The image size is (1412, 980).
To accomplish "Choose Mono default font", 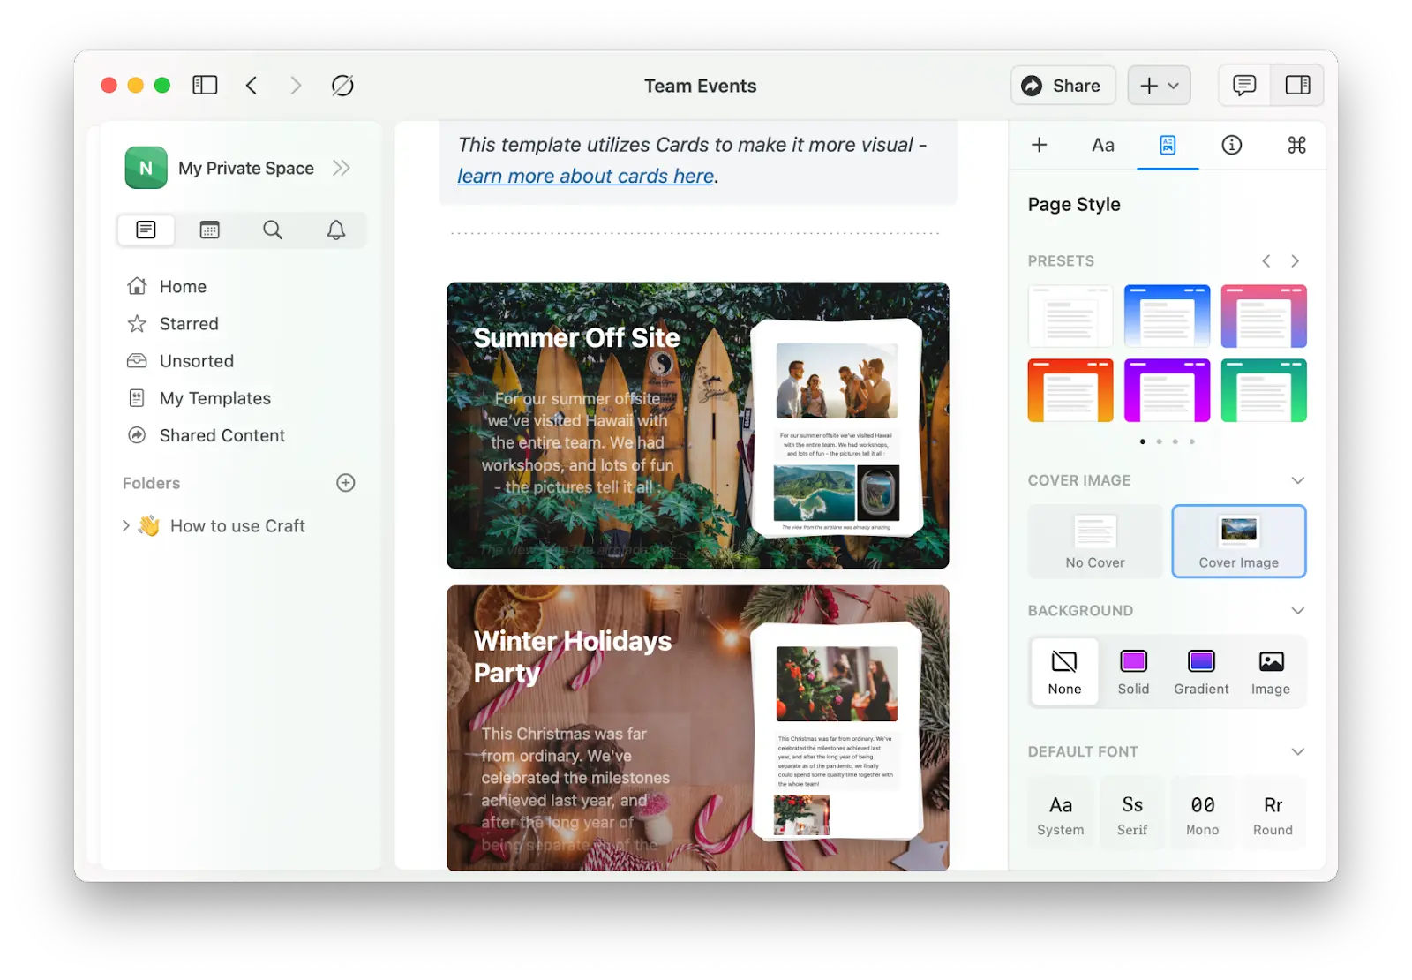I will (x=1202, y=814).
